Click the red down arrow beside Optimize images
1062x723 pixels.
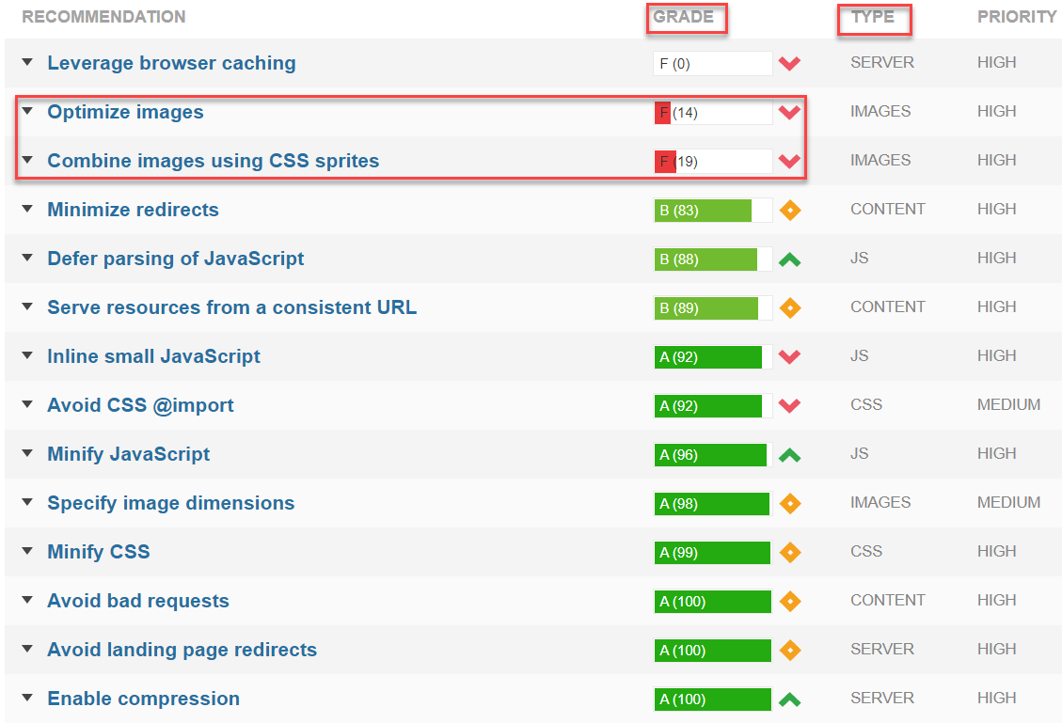point(789,113)
